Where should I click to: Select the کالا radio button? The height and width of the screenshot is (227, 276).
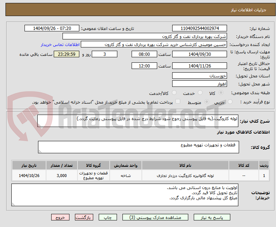pos(221,93)
